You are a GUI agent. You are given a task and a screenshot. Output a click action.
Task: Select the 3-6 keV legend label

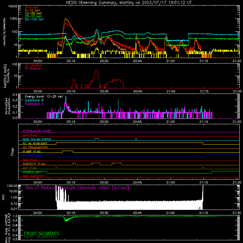point(31,7)
